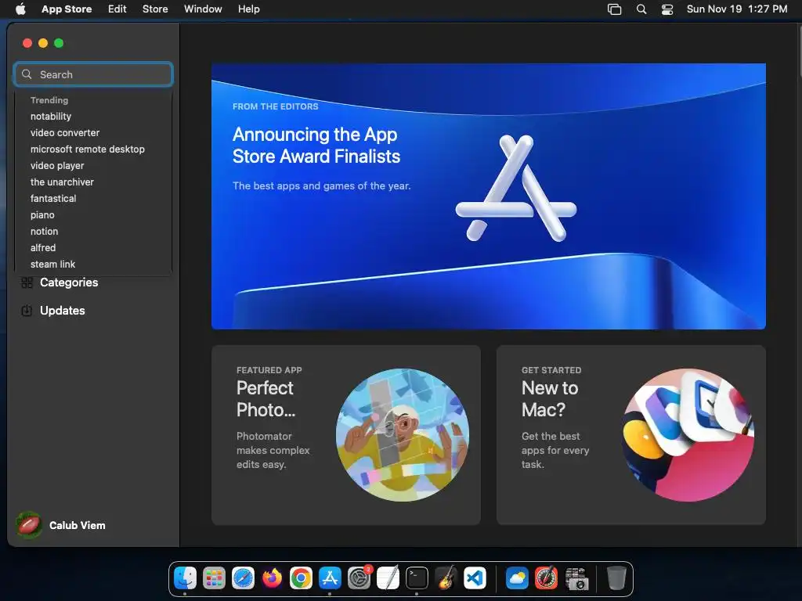Viewport: 802px width, 601px height.
Task: Select trending search 'notion'
Action: (44, 232)
